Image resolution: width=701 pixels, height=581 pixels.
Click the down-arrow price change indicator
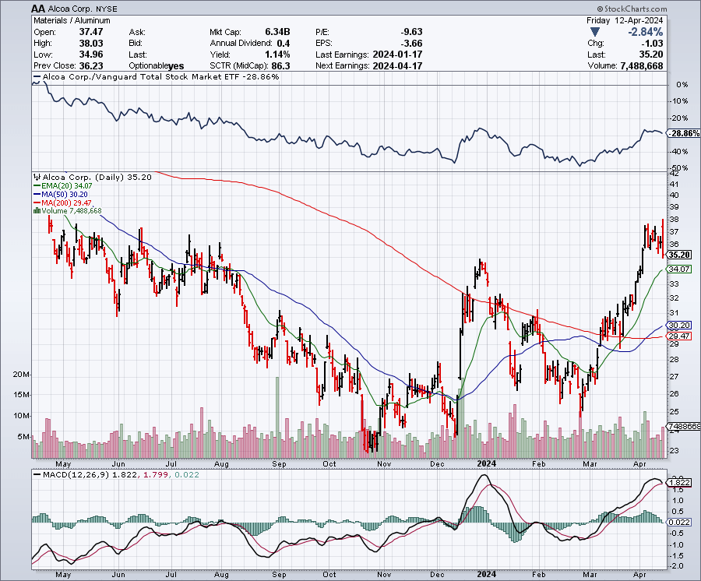596,32
